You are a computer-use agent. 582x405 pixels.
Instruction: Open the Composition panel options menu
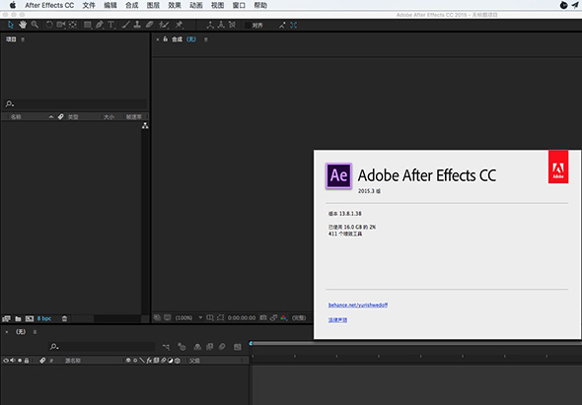[x=205, y=39]
